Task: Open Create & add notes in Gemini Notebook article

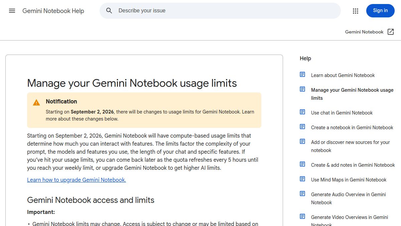Action: tap(353, 165)
